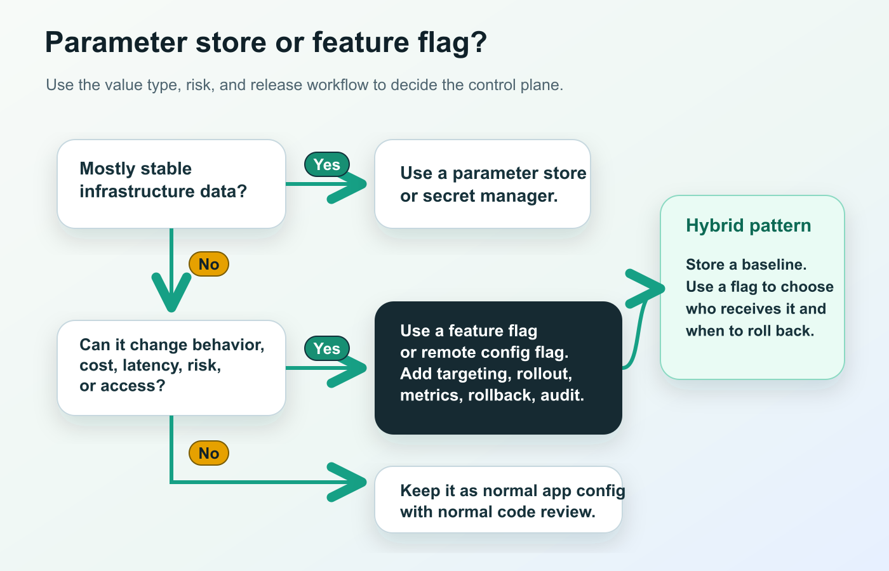
Task: Select the 'Mostly stable infrastructure data?' box
Action: pos(171,184)
